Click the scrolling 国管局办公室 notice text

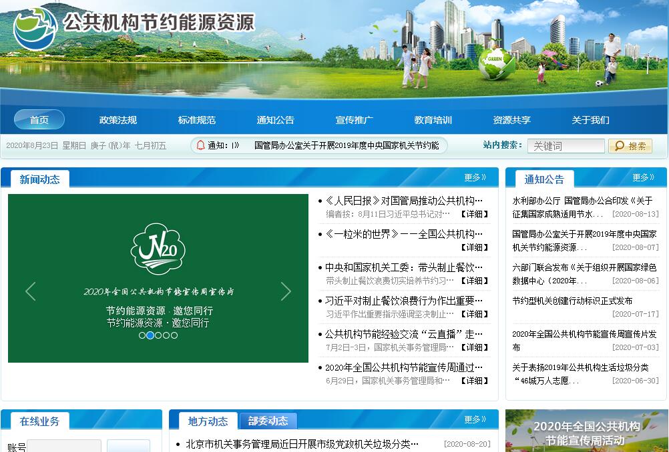[347, 145]
